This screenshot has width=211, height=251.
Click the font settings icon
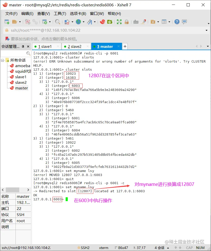tap(90, 22)
